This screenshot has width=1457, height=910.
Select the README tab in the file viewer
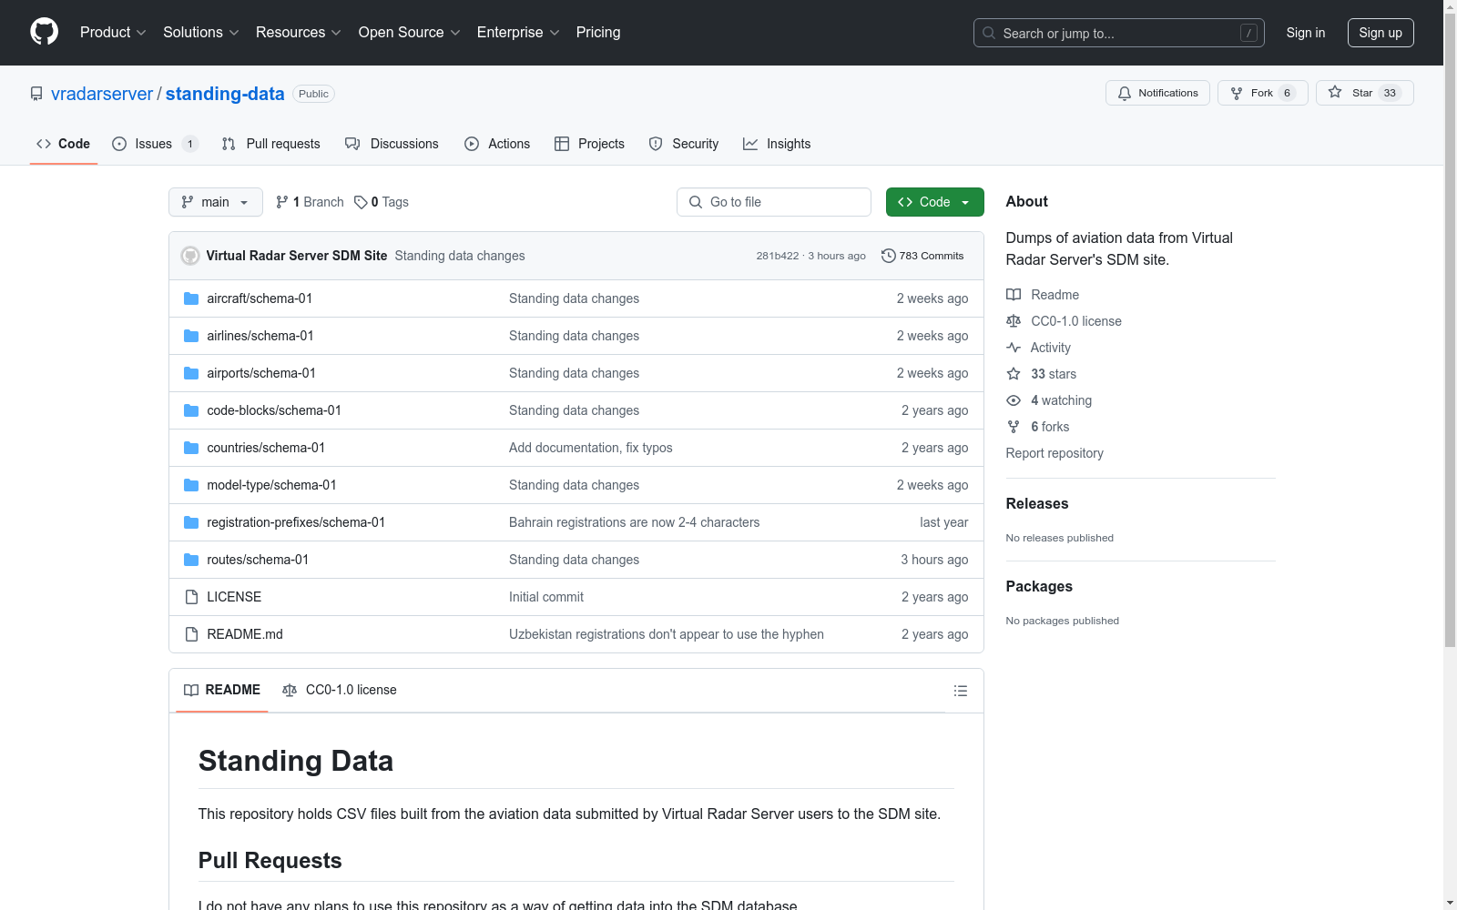222,690
